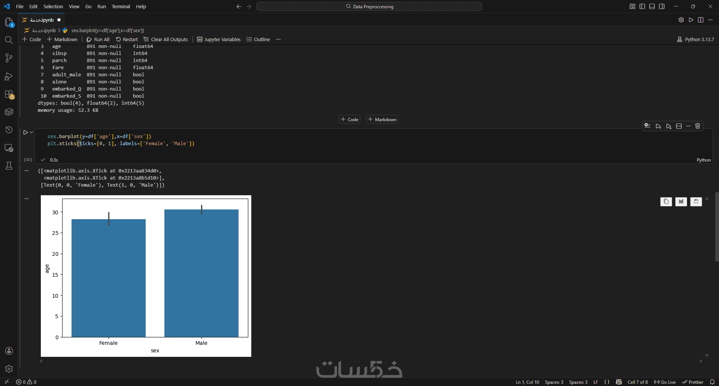Copy the plot image output

[x=666, y=202]
